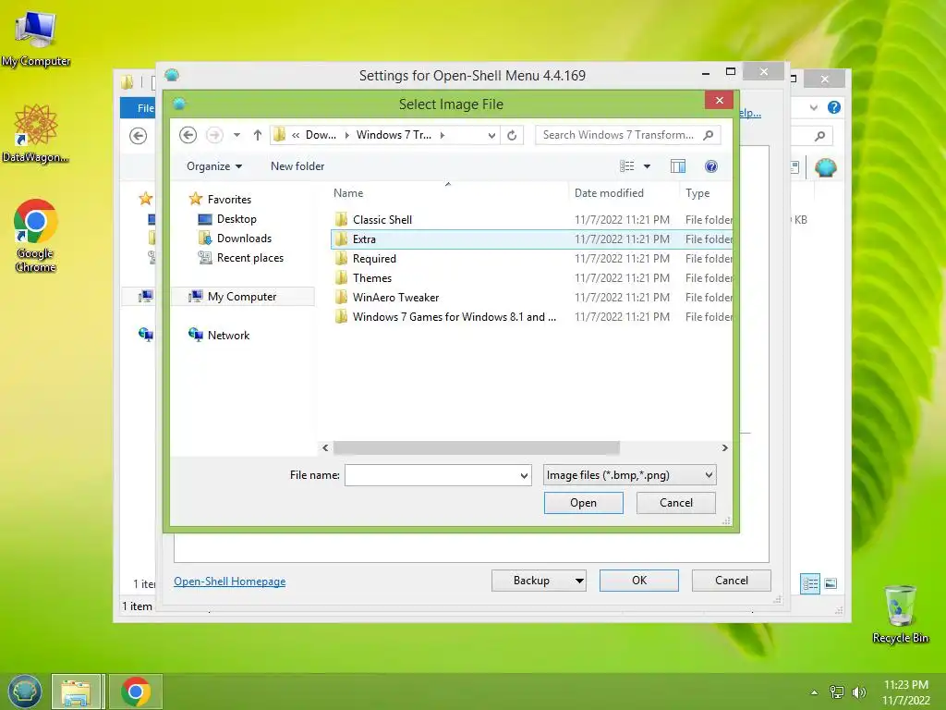This screenshot has width=946, height=710.
Task: Create a New folder
Action: 297,166
